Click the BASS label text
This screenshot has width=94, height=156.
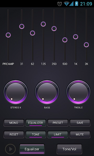47,108
